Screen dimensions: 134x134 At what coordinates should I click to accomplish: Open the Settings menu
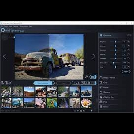(16, 26)
